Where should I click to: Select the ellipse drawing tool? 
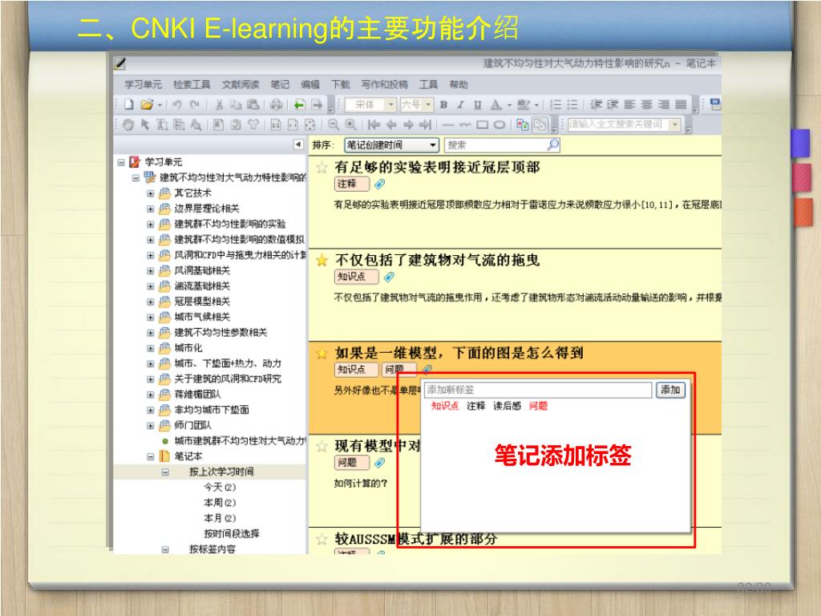pyautogui.click(x=499, y=124)
